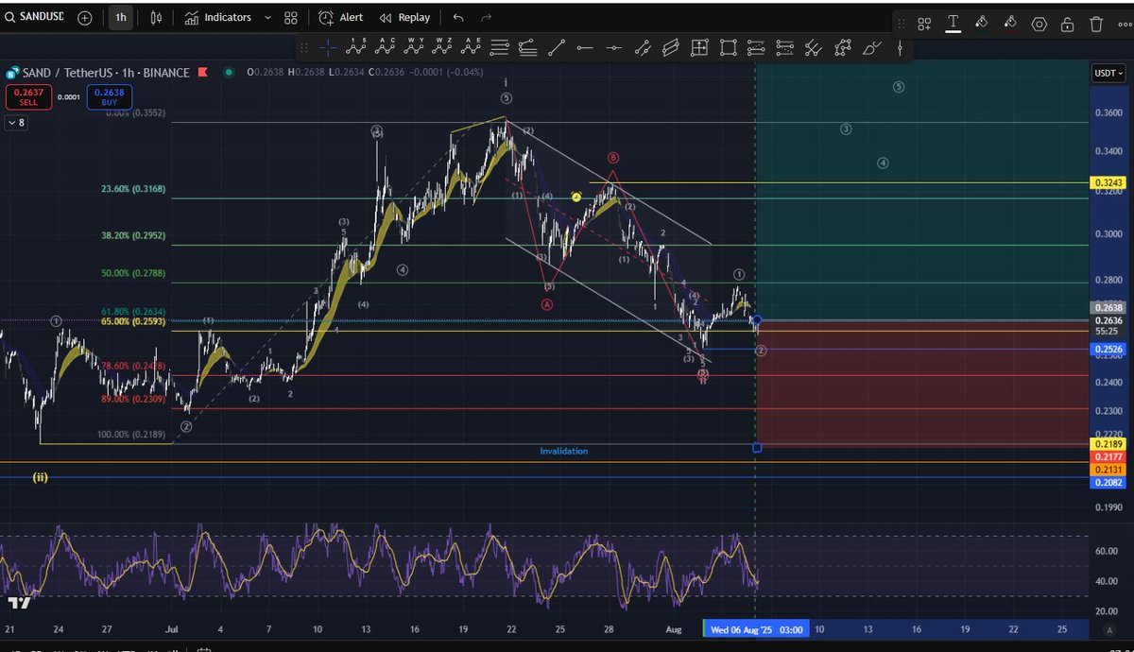Select the Elliott triple combo W-Z tool
The image size is (1134, 652).
(442, 46)
